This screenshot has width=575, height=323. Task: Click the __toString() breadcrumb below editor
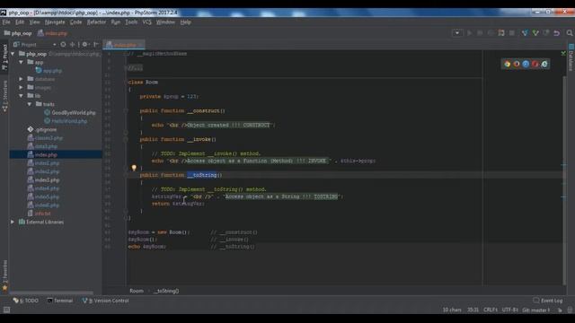click(x=166, y=291)
